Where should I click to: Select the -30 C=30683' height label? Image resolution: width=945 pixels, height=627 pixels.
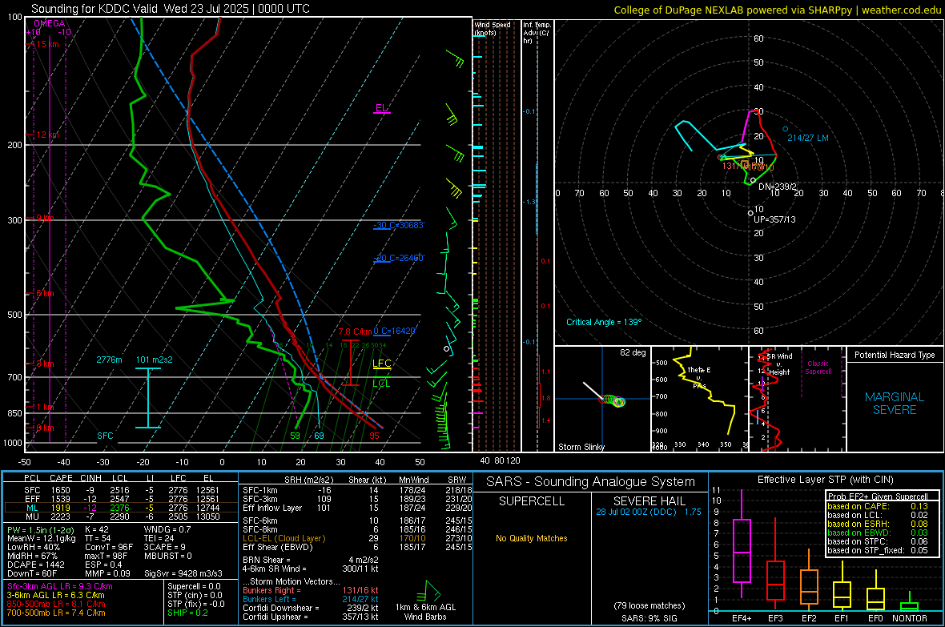(x=399, y=225)
